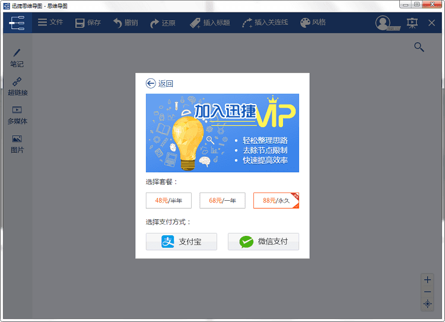Select 插入关连线 in the toolbar

point(265,23)
